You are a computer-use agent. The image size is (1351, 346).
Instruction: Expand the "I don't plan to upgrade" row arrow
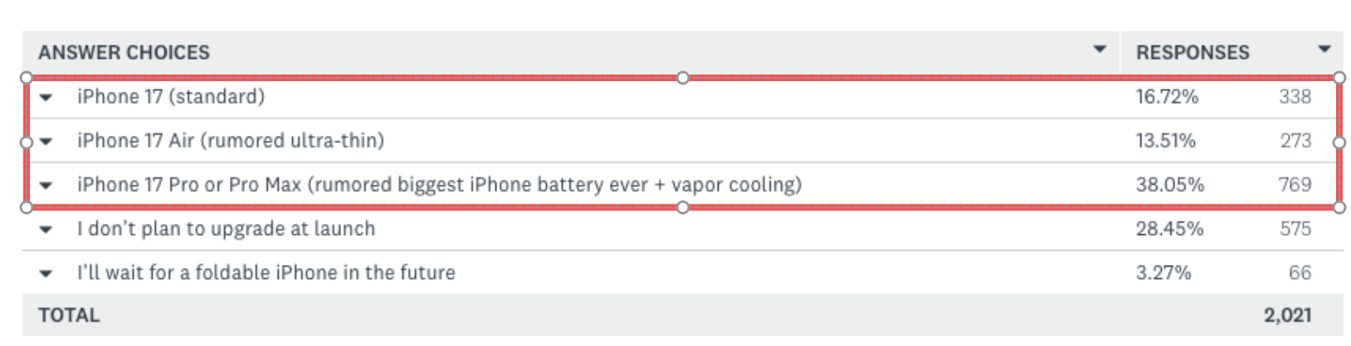pyautogui.click(x=46, y=229)
